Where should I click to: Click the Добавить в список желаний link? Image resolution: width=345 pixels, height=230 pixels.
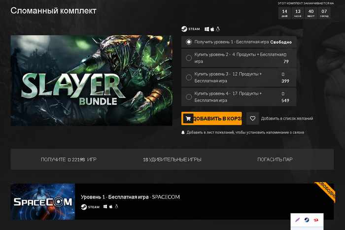(x=287, y=118)
